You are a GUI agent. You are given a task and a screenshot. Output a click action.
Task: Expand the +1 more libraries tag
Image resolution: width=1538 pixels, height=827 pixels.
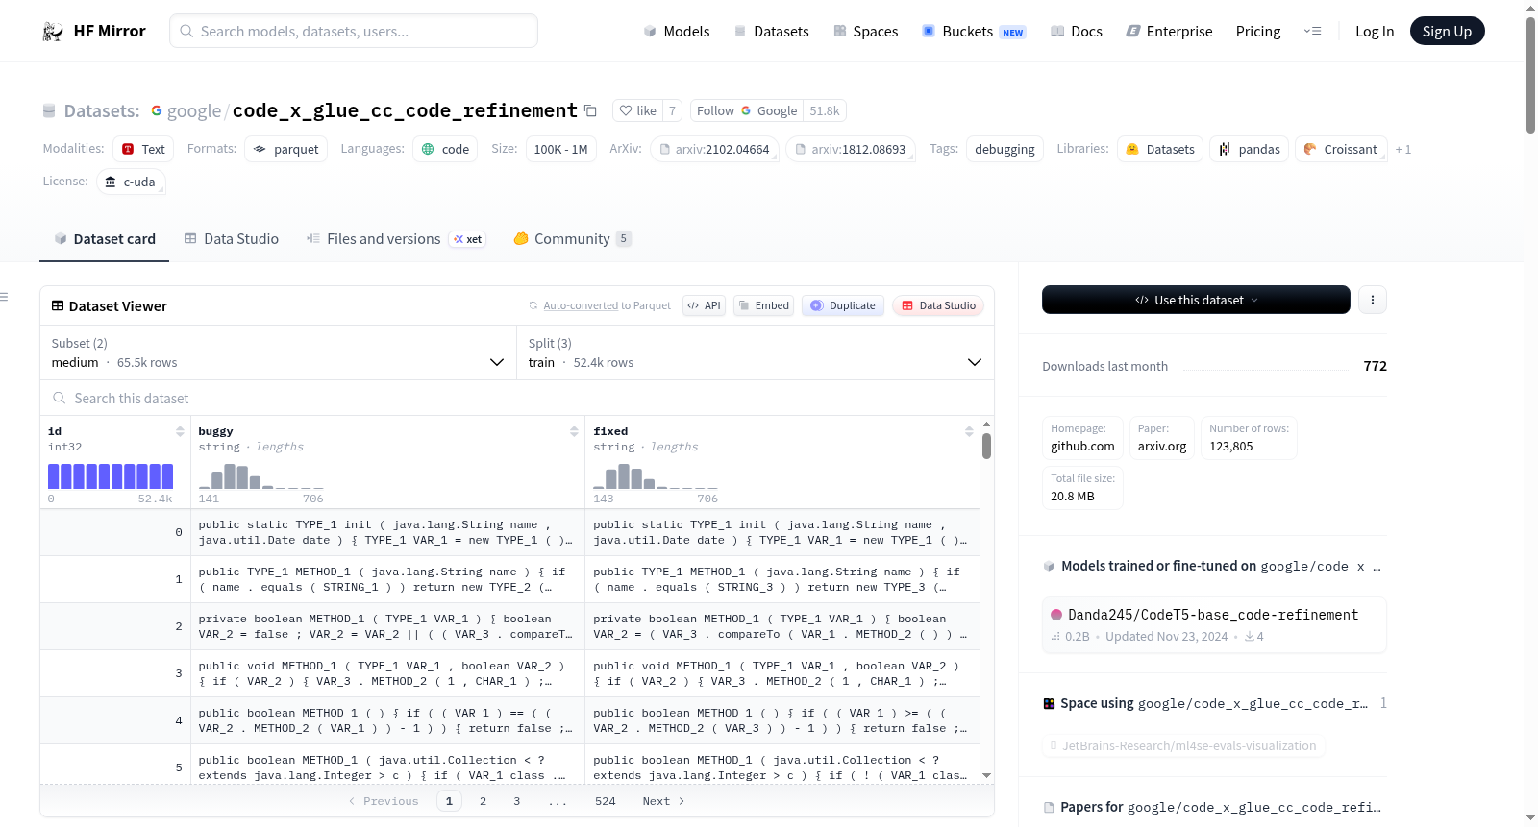point(1403,149)
